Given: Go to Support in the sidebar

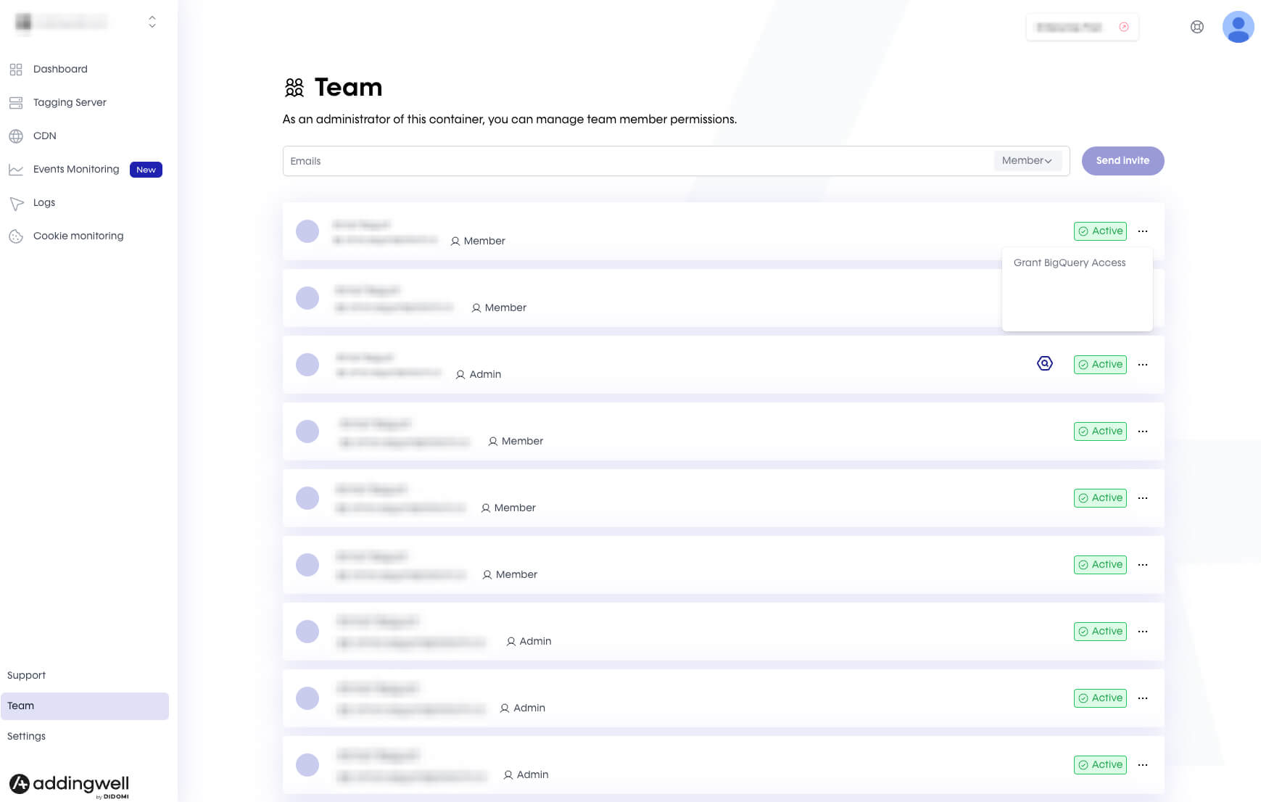Looking at the screenshot, I should [x=27, y=675].
